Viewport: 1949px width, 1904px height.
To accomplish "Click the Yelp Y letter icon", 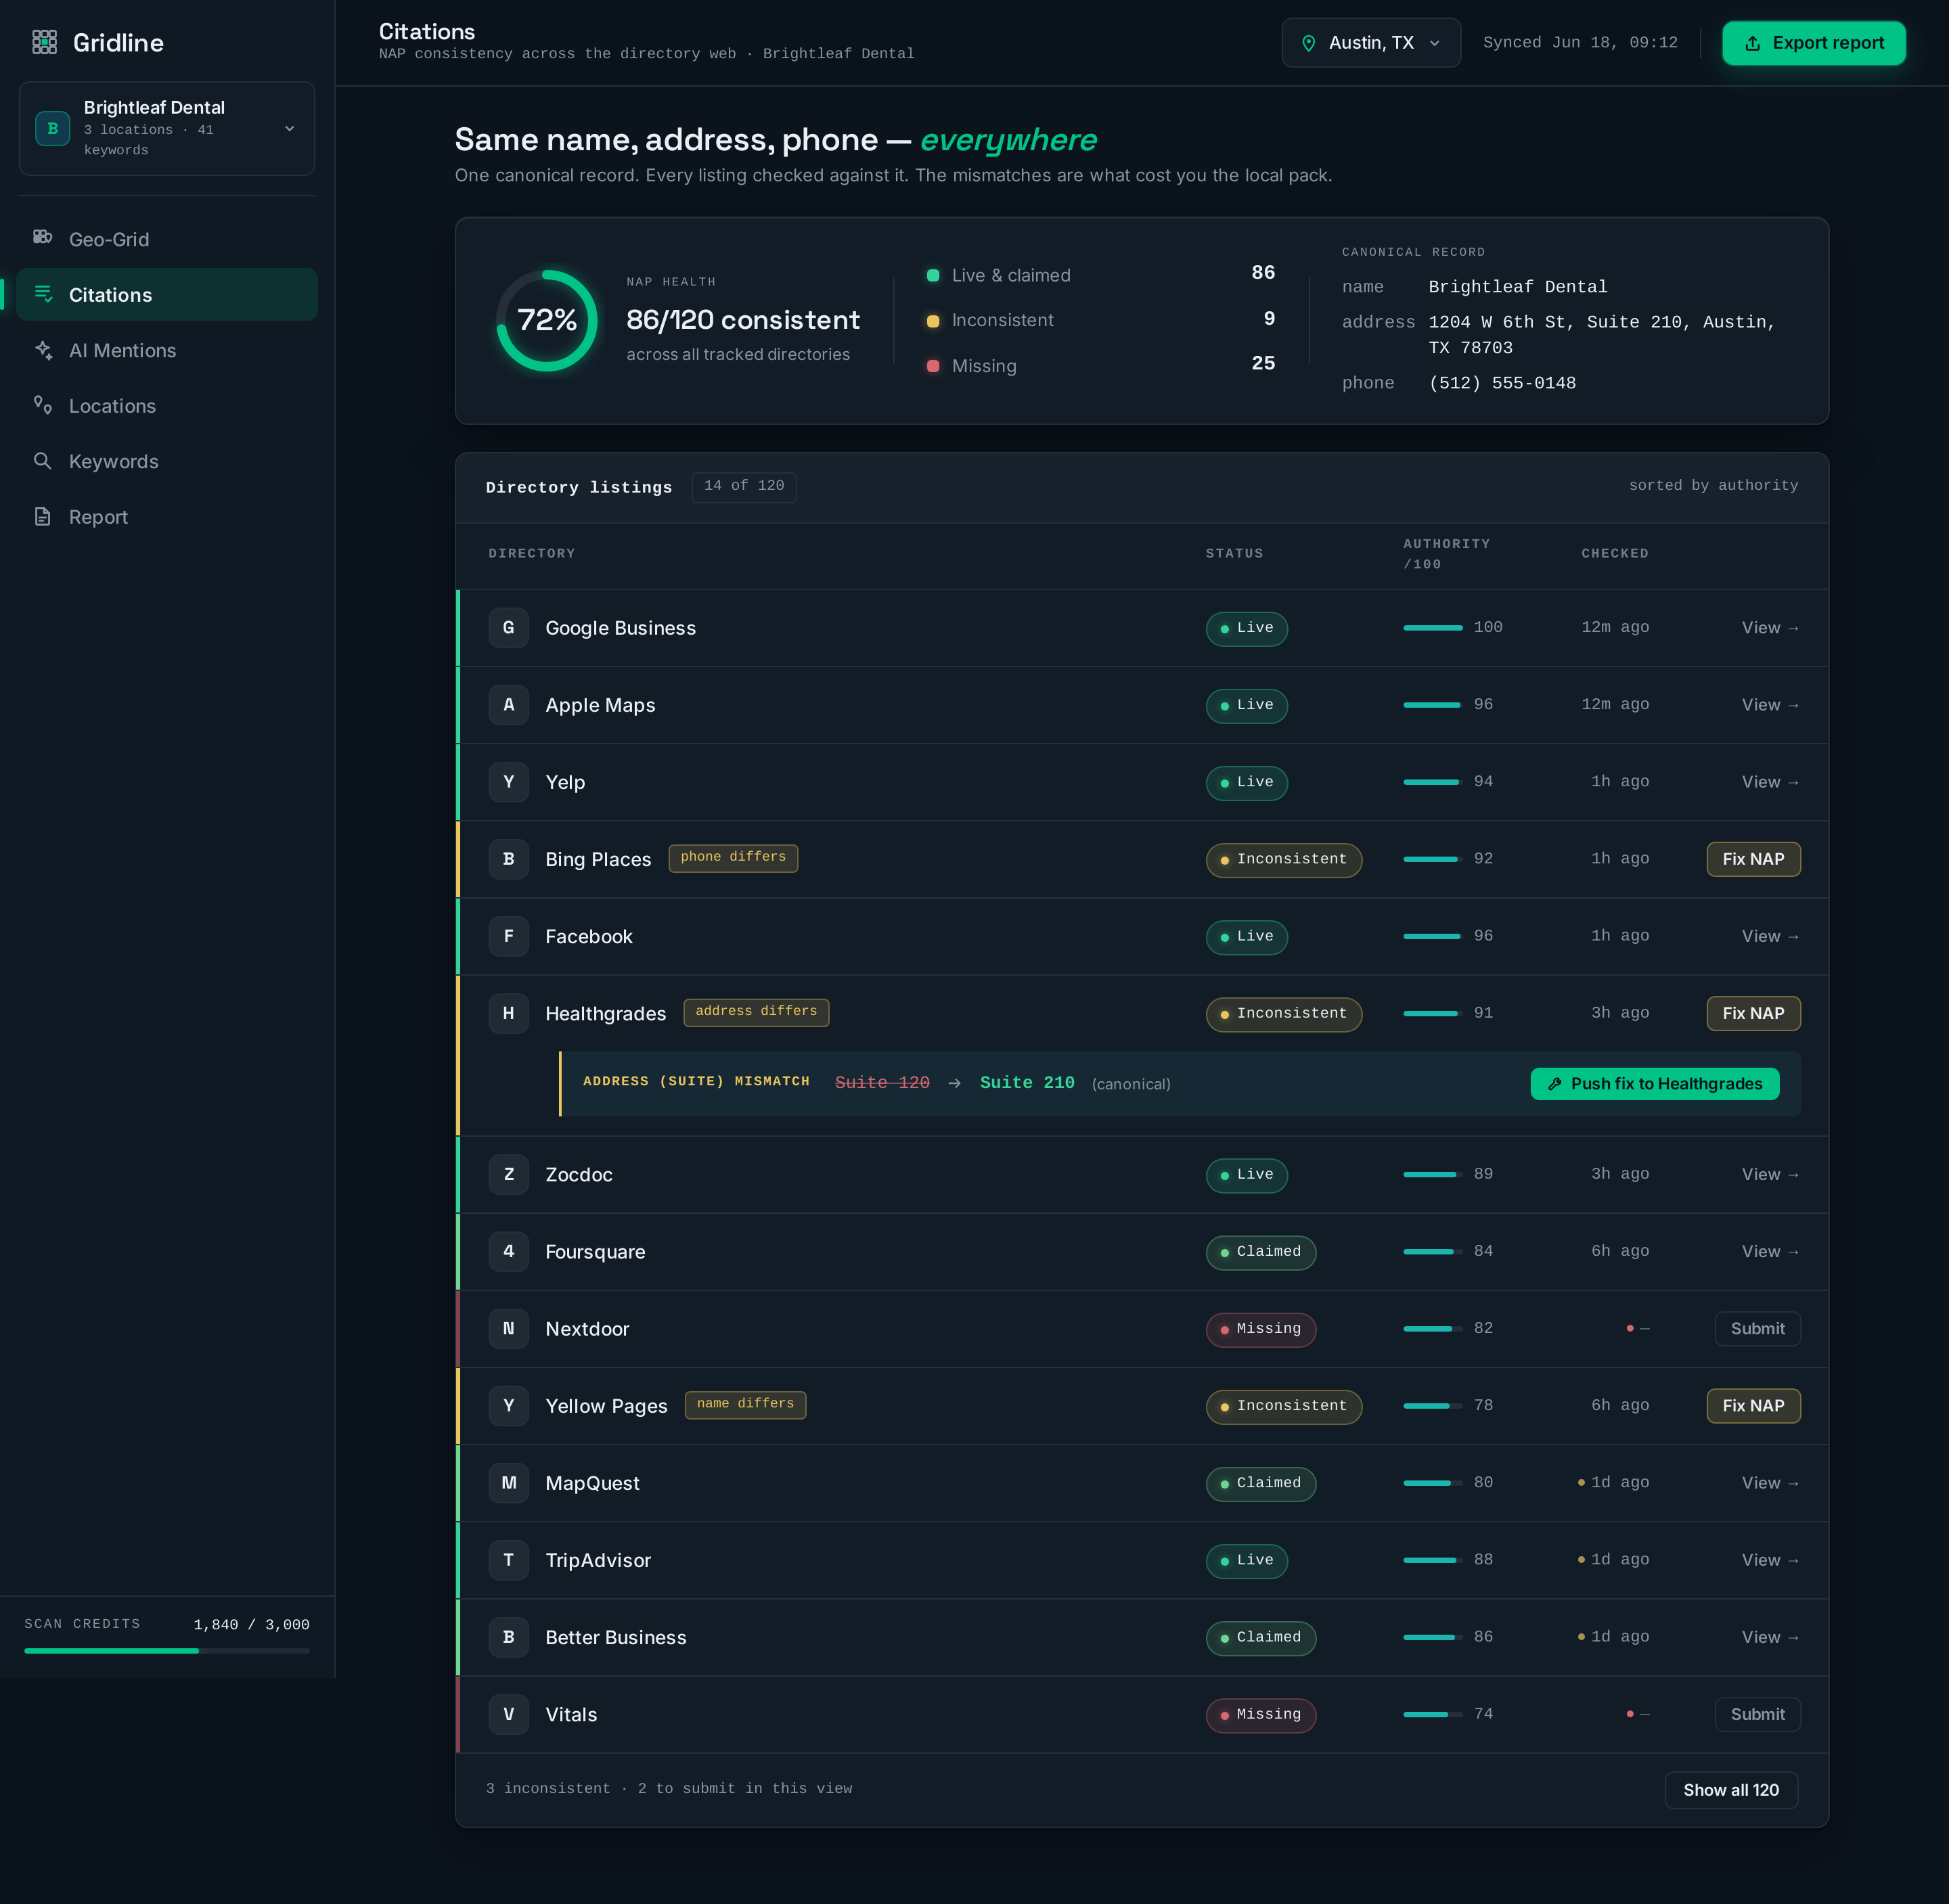I will click(508, 781).
